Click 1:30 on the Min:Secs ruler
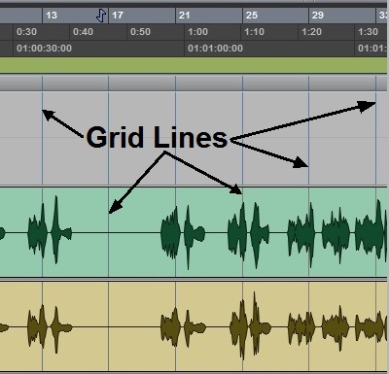 [368, 32]
